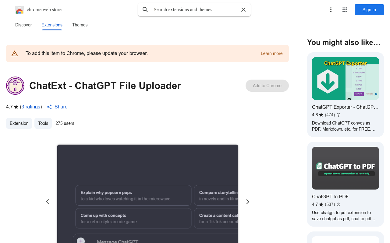Click the chrome web store title text
Viewport: 390px width, 243px height.
(x=44, y=10)
